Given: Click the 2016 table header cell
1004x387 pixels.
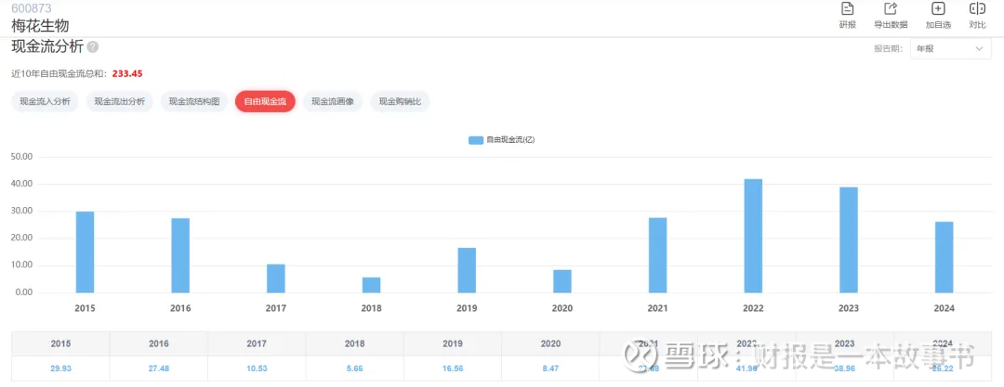Looking at the screenshot, I should point(158,343).
